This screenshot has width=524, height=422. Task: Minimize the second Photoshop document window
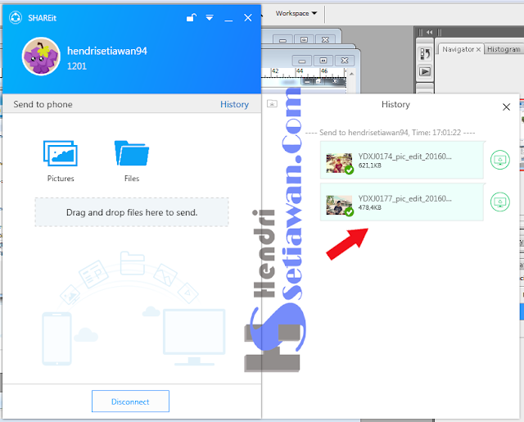click(302, 61)
